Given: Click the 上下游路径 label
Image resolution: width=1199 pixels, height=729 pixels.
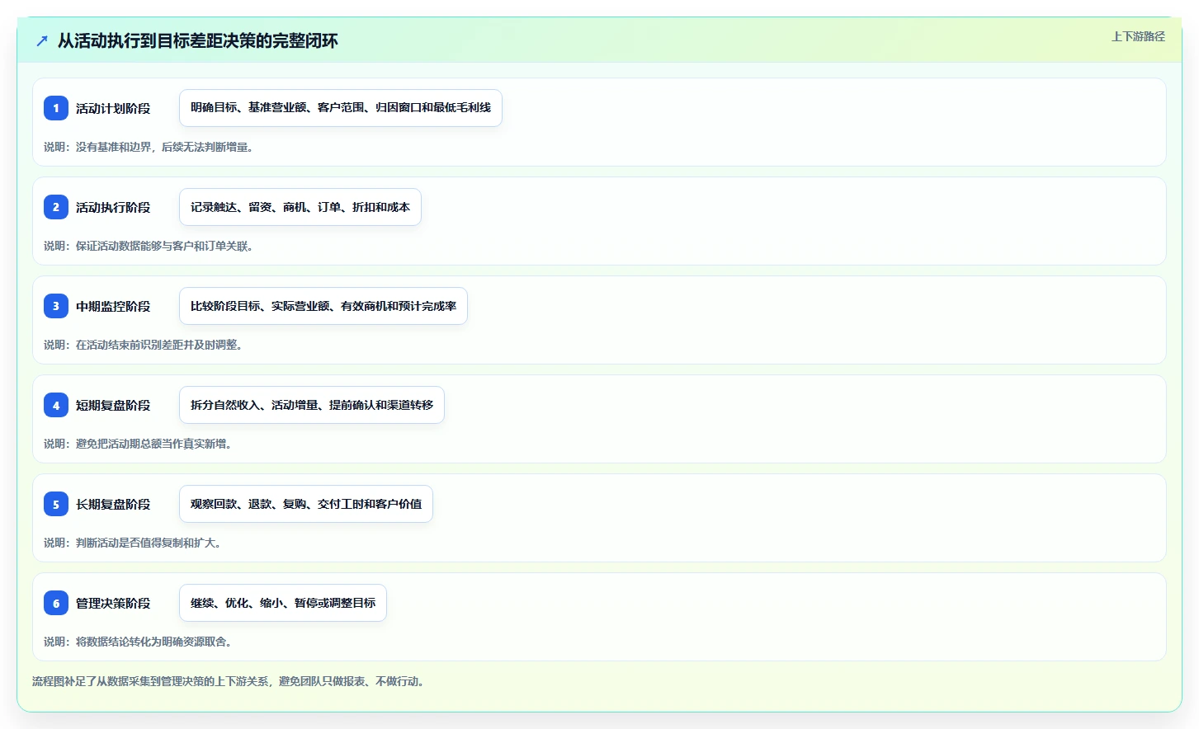Looking at the screenshot, I should [x=1138, y=36].
